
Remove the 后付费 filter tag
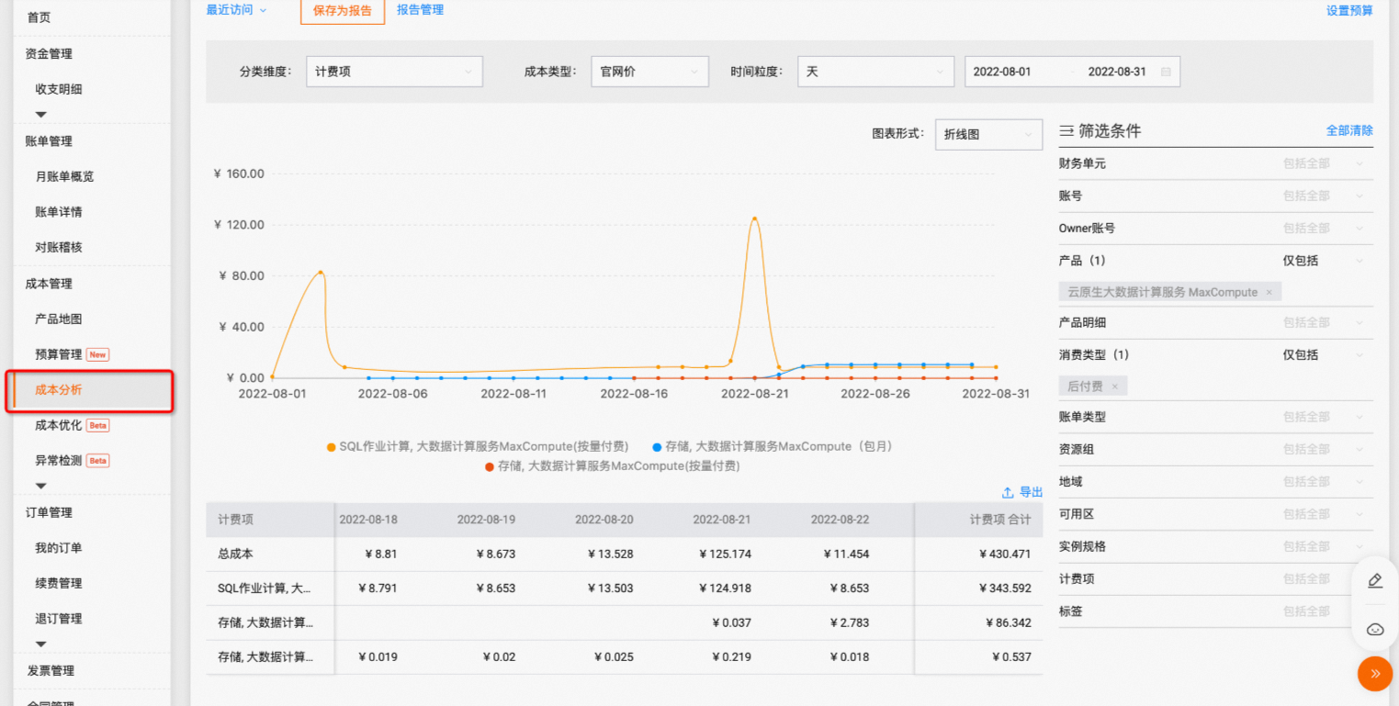tap(1114, 387)
